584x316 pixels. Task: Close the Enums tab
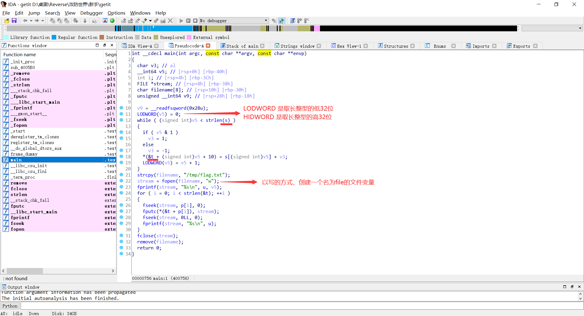coord(454,46)
